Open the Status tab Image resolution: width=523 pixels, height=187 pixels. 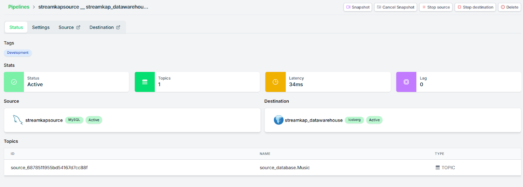16,27
